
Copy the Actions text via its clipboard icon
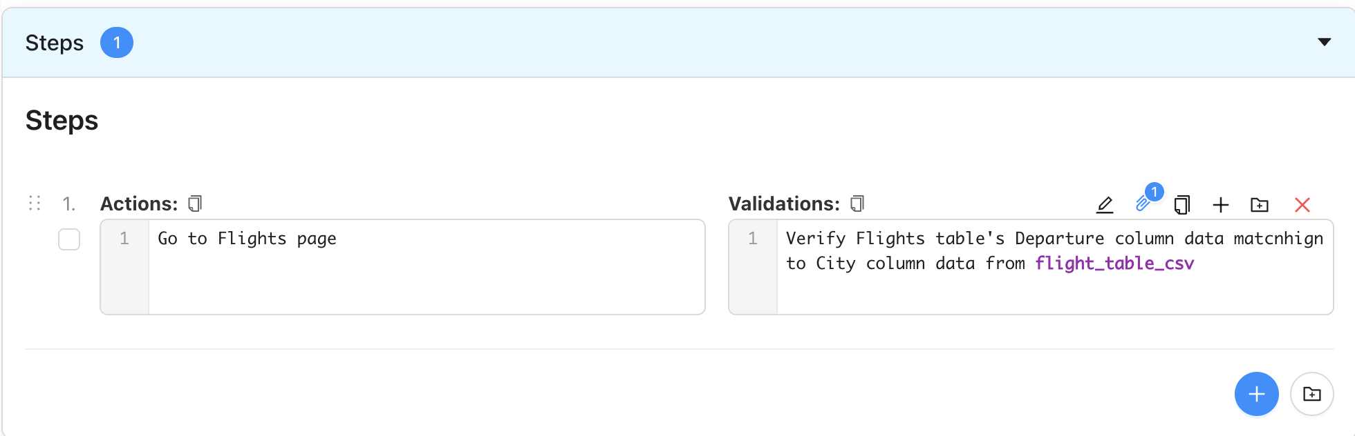point(196,204)
